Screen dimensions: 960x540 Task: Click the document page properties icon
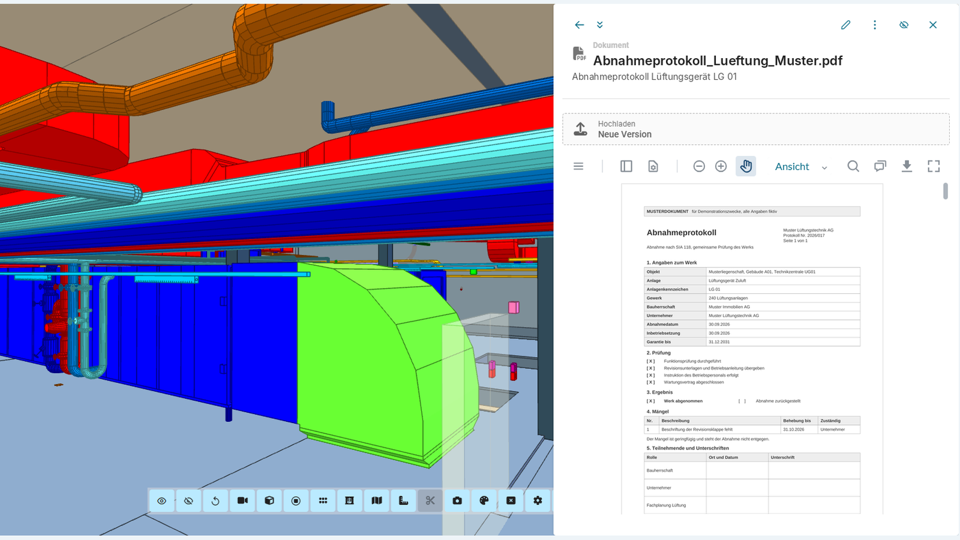[653, 166]
